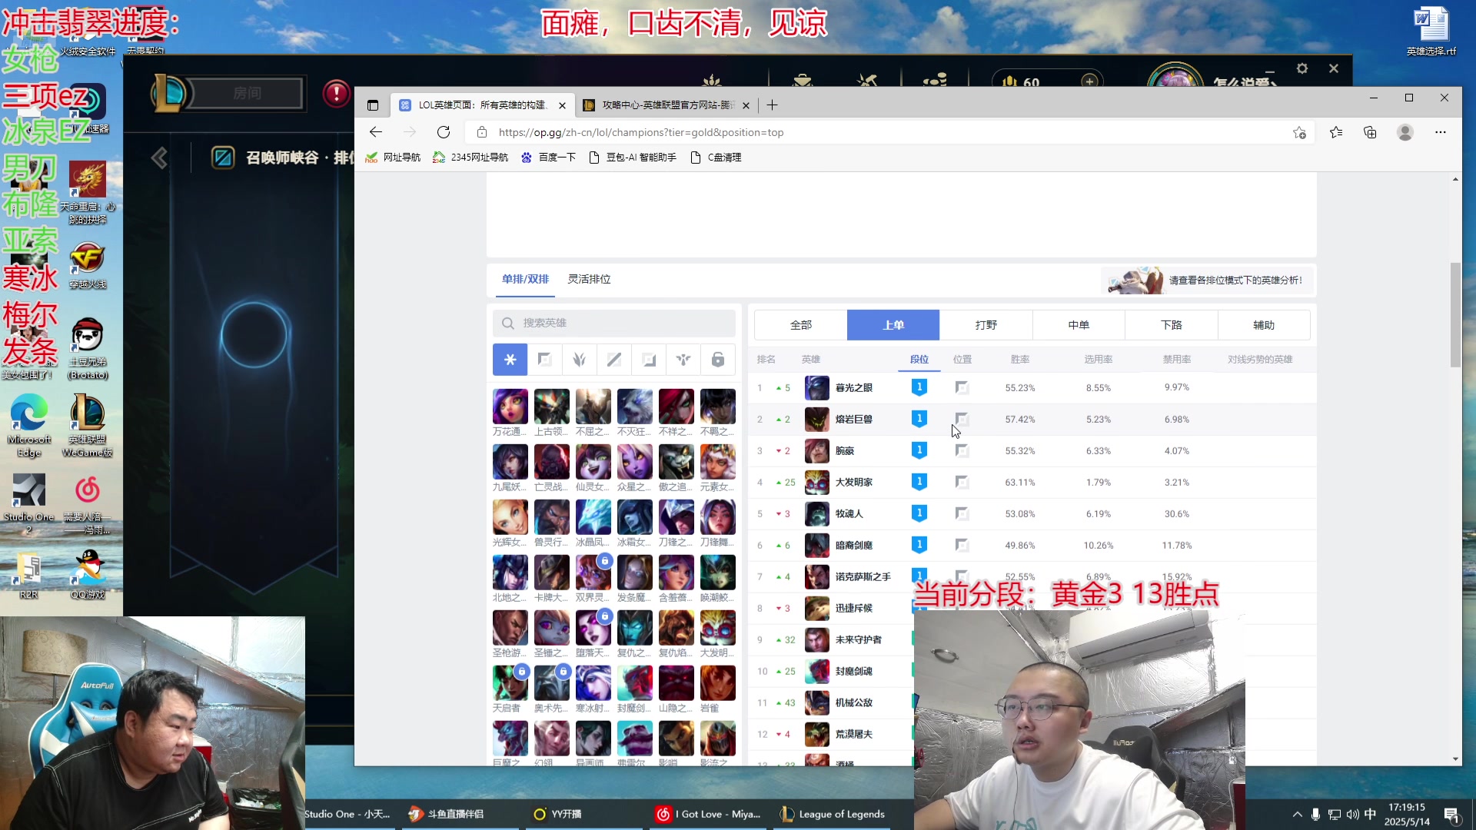
Task: Select the 中单 position tab
Action: (x=1079, y=325)
